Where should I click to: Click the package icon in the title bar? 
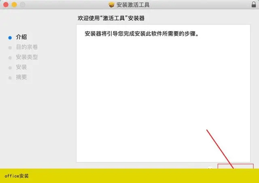coord(112,5)
